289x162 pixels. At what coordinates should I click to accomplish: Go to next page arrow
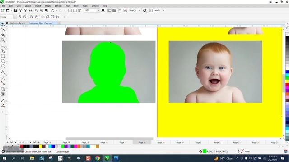(x=30, y=142)
